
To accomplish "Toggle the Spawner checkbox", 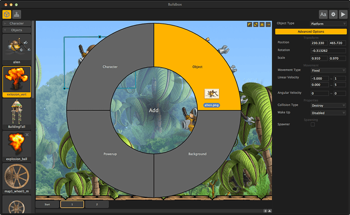I will point(313,124).
